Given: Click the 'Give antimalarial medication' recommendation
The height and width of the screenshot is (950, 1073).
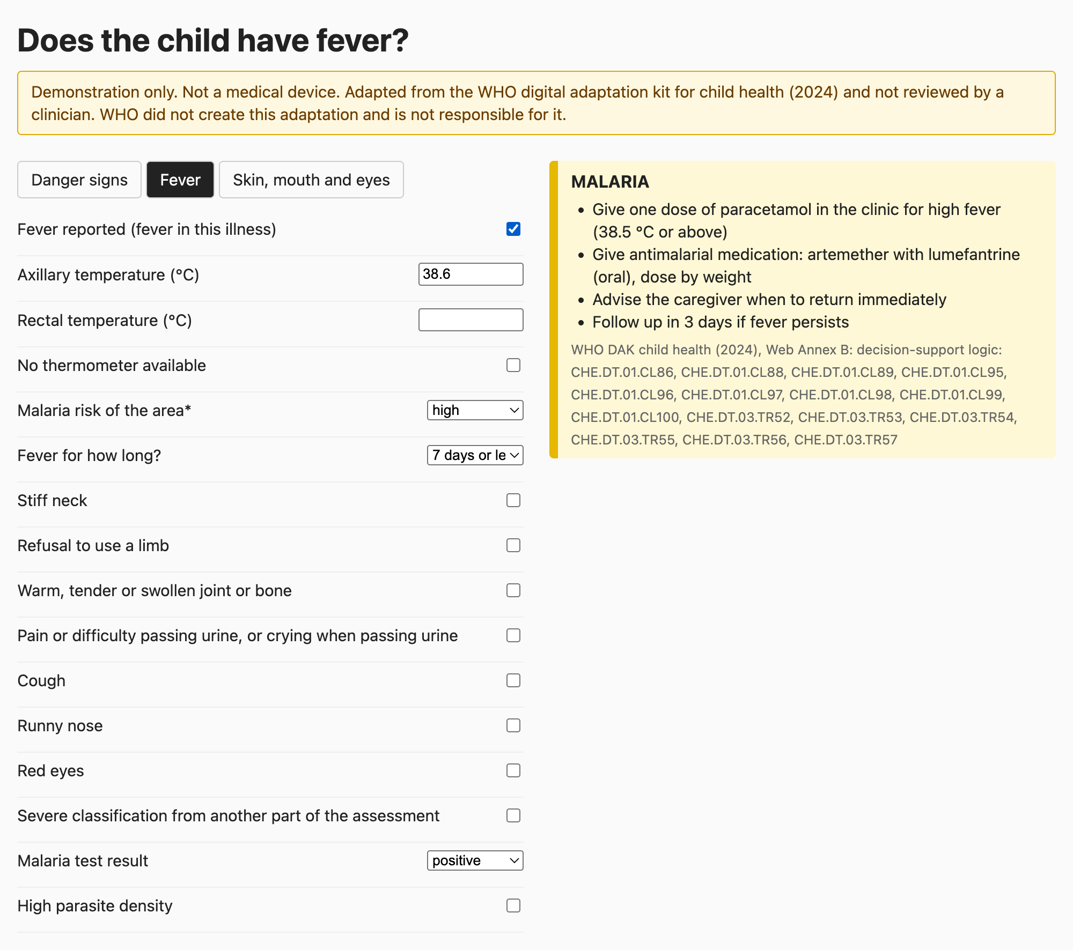Looking at the screenshot, I should (x=806, y=265).
